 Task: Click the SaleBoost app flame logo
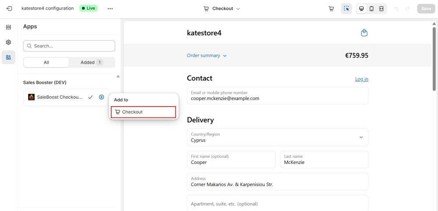coord(31,97)
